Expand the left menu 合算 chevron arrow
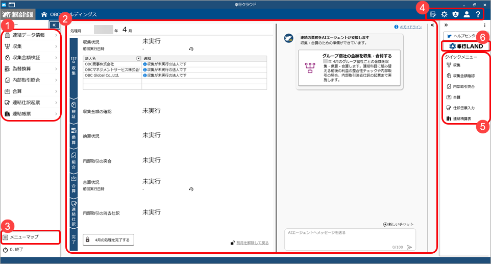 click(56, 91)
